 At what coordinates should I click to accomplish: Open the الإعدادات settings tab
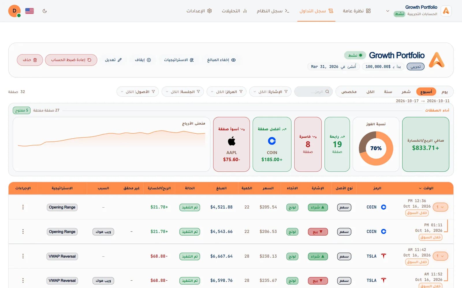(x=199, y=11)
